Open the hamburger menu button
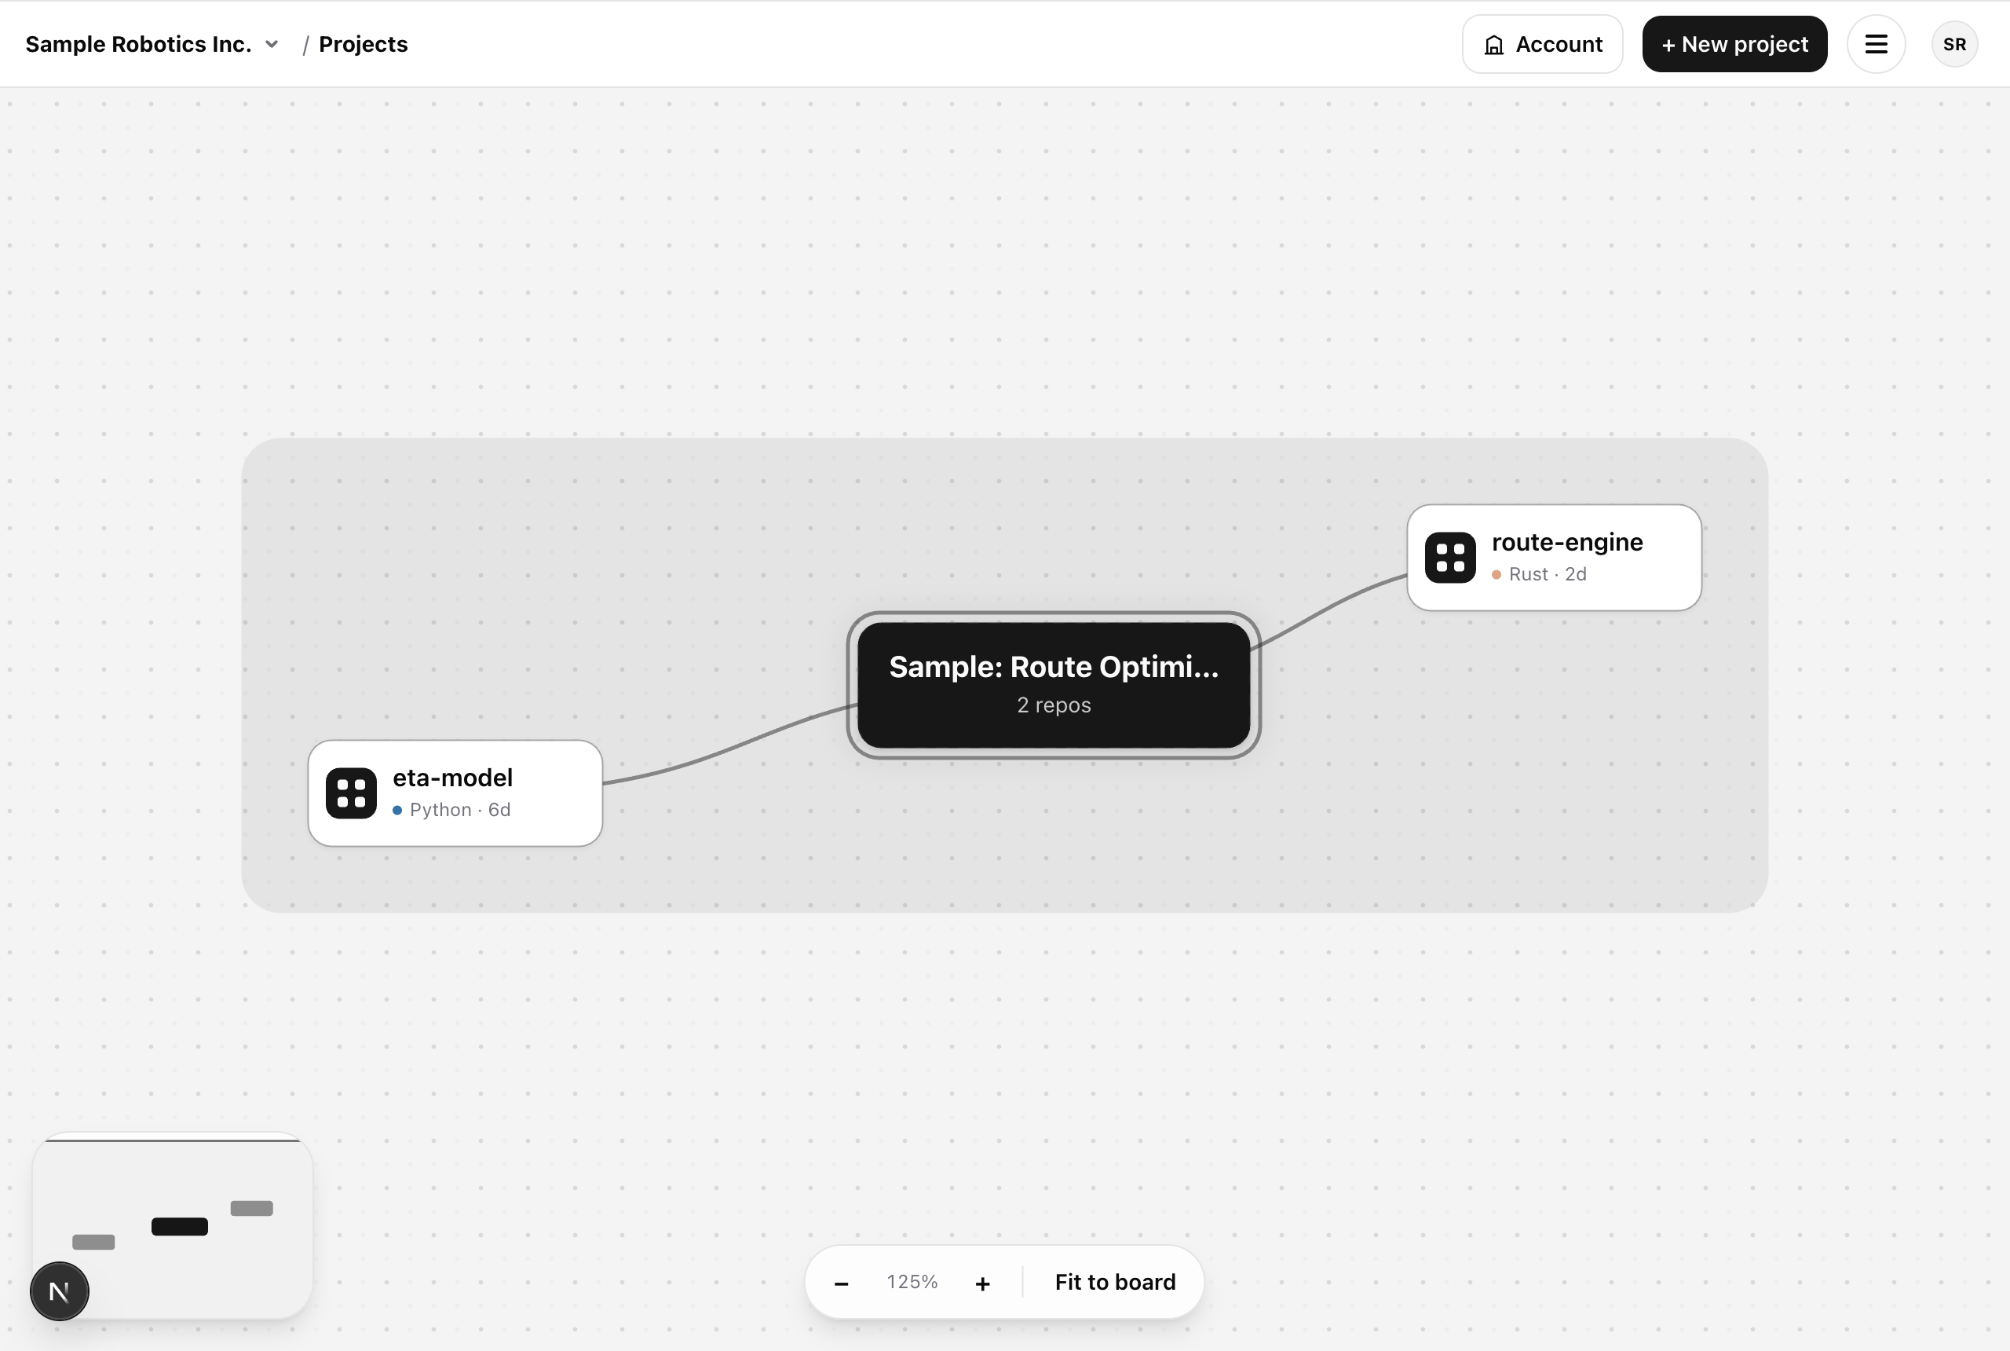 tap(1876, 44)
